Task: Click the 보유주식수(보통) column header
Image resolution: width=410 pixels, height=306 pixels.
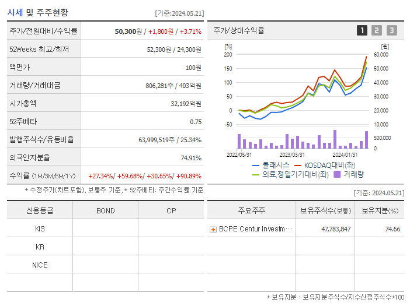Action: click(x=325, y=210)
